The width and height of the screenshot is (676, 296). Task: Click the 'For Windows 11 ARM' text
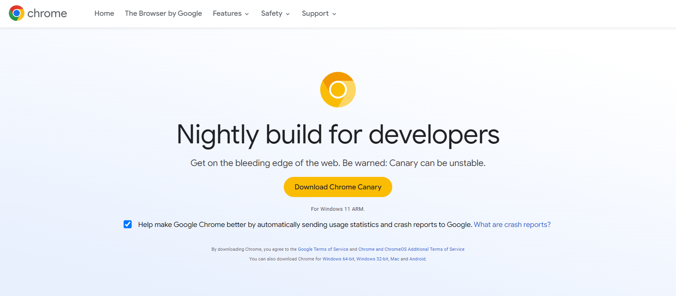[338, 209]
